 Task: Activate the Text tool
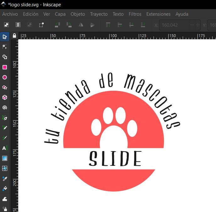[x=5, y=148]
